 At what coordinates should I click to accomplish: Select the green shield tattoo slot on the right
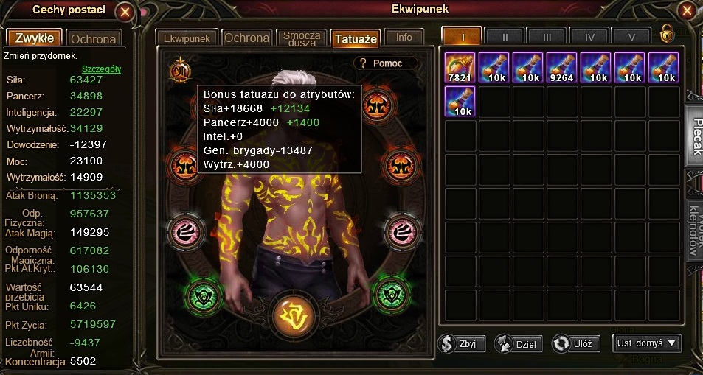pos(392,295)
